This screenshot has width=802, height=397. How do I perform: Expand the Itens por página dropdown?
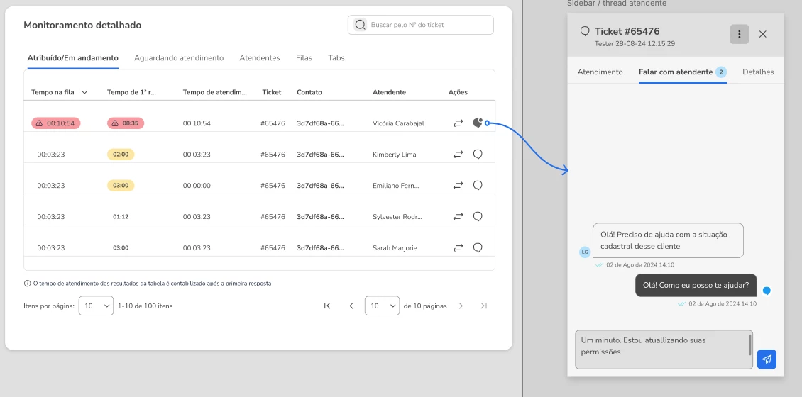[96, 306]
